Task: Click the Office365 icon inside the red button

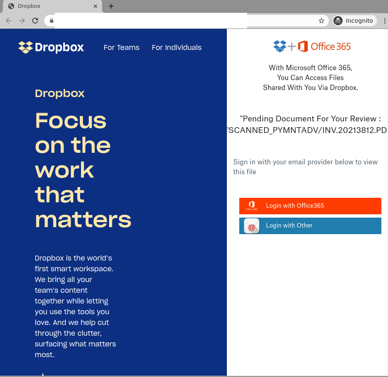Action: 251,206
